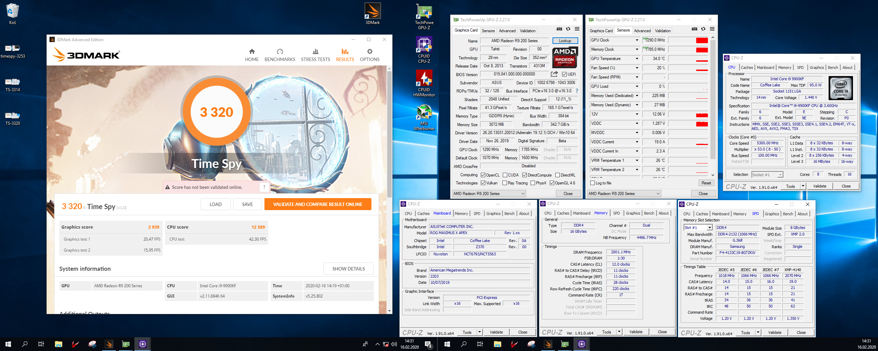This screenshot has width=878, height=351.
Task: Open the Memory Clock sensor dropdown
Action: [x=637, y=49]
